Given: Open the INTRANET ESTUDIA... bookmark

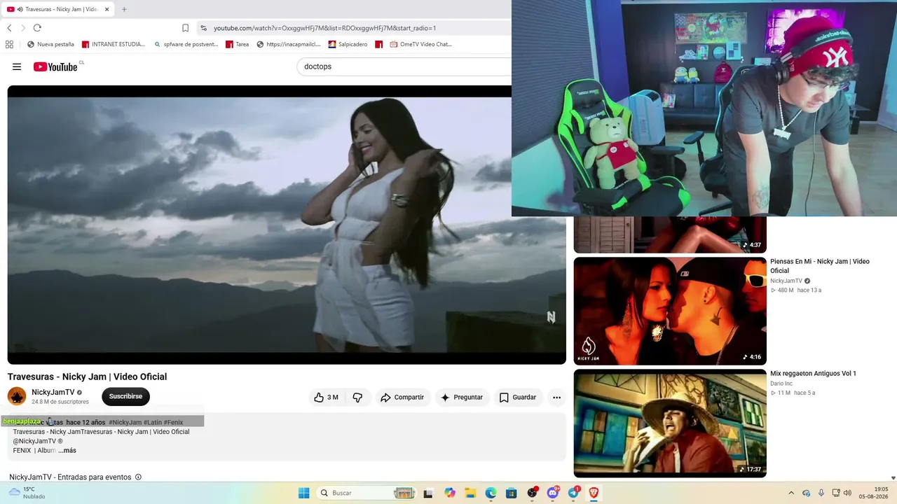Looking at the screenshot, I should pos(114,44).
